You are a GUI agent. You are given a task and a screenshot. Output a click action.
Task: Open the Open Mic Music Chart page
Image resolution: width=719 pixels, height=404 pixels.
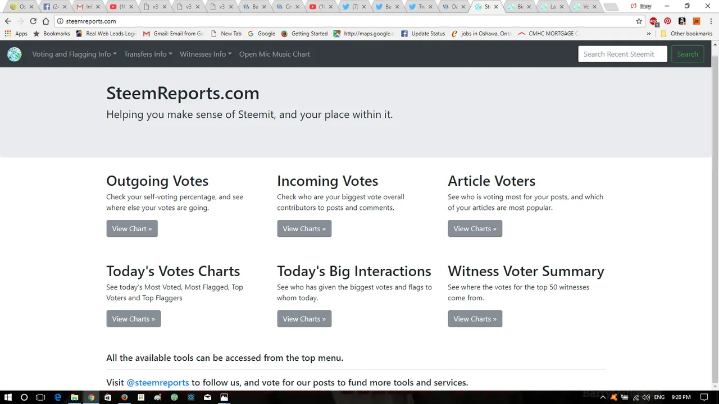(x=274, y=54)
